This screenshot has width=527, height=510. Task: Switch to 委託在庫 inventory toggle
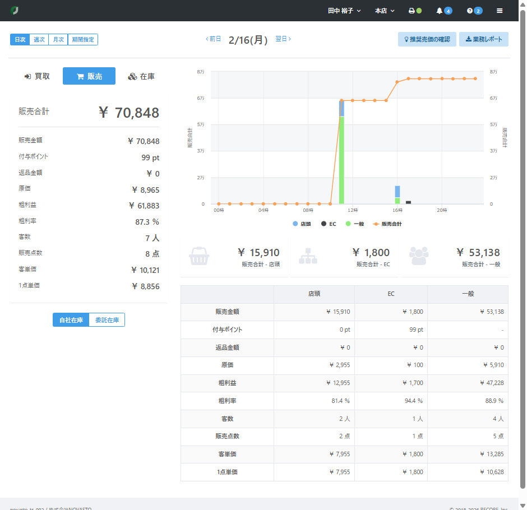tap(107, 320)
